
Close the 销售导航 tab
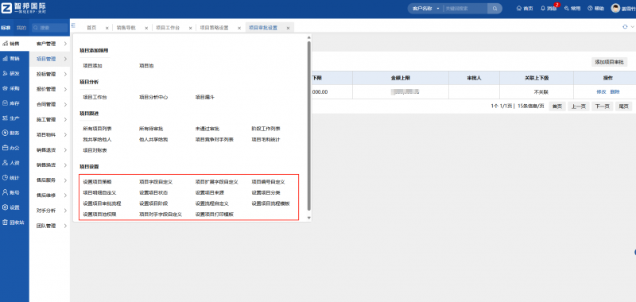pos(146,29)
